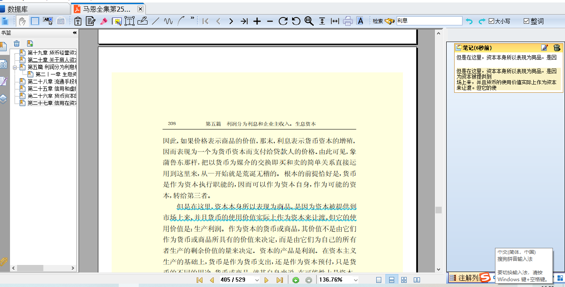
Task: Open bookmark 第二十六章 货币资本
Action: pos(52,96)
